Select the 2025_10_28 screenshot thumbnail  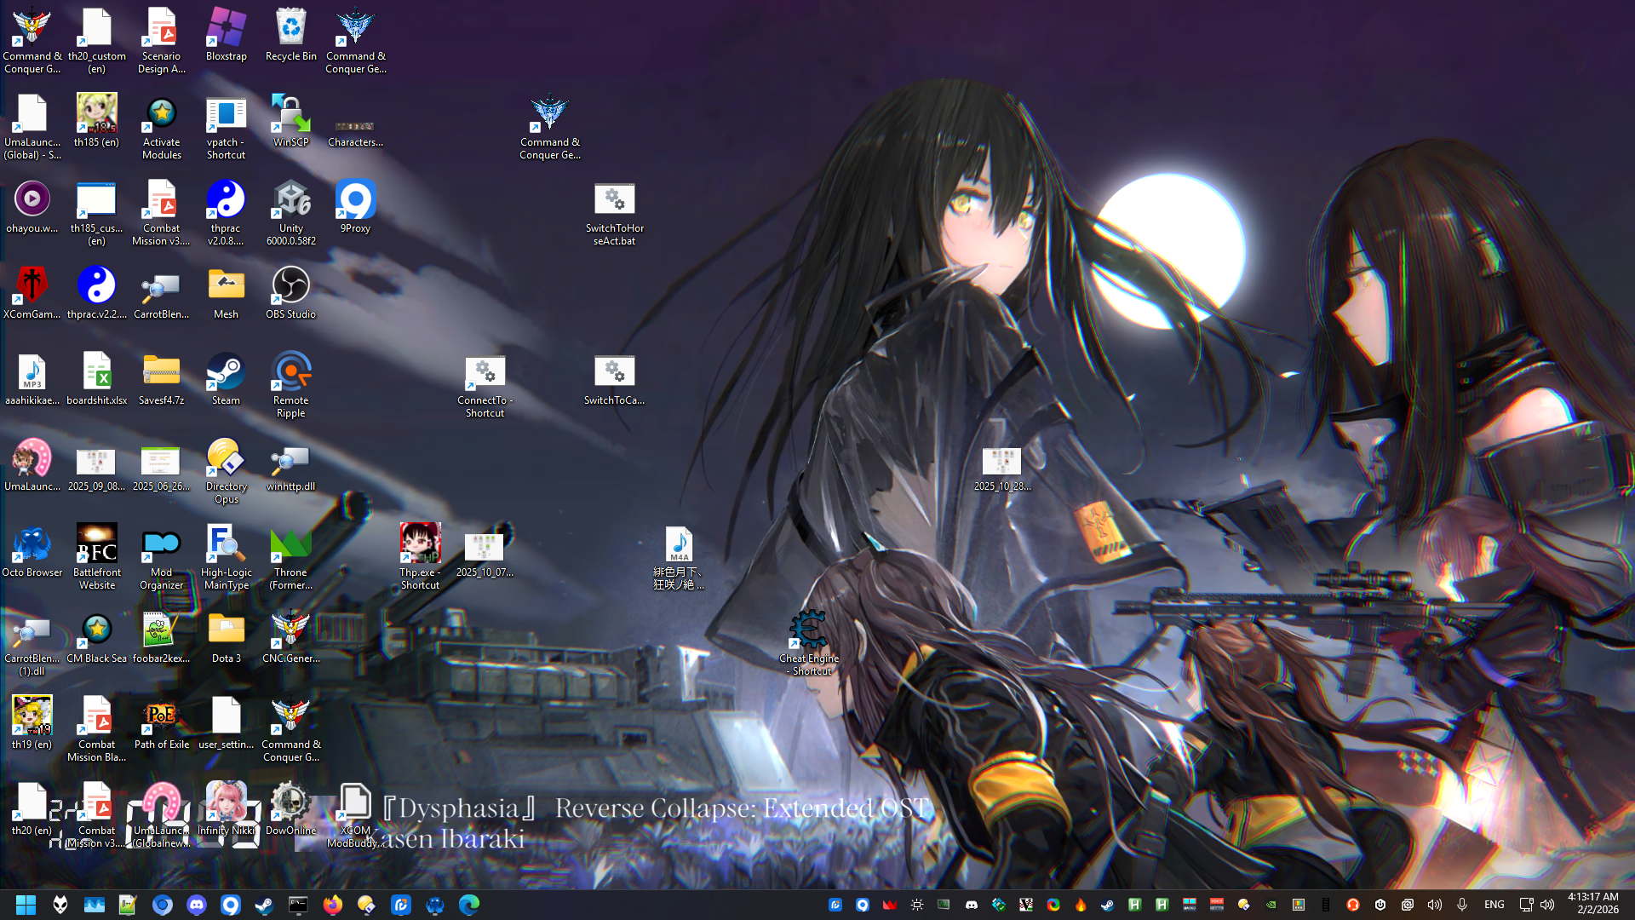coord(1001,461)
